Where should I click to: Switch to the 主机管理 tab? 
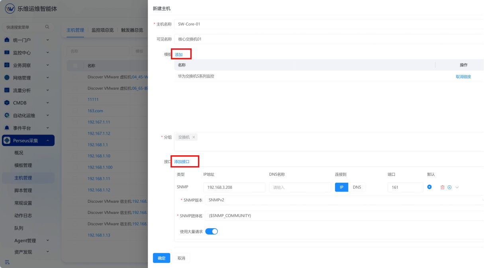tap(75, 30)
